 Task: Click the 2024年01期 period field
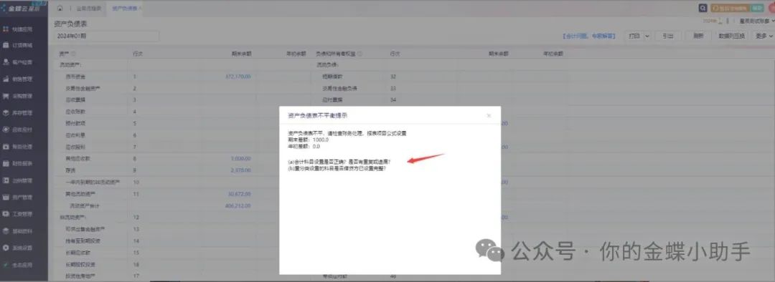[106, 36]
